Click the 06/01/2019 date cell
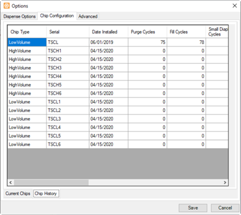 (x=109, y=42)
